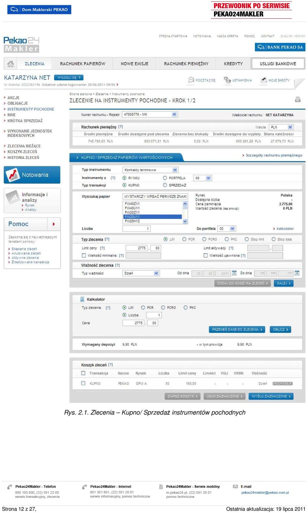Select PCR order type in order form
This screenshot has height=513, width=308.
[184, 239]
